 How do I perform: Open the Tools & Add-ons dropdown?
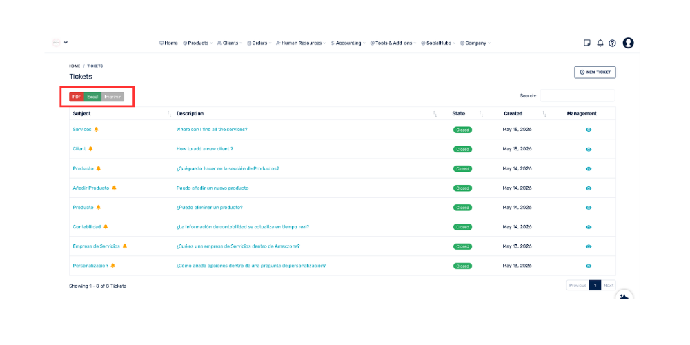pyautogui.click(x=393, y=43)
